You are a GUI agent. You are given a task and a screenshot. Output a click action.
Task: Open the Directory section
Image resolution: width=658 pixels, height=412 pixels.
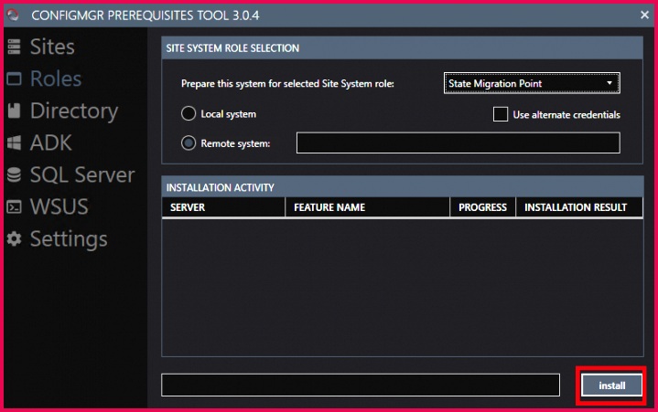[74, 111]
